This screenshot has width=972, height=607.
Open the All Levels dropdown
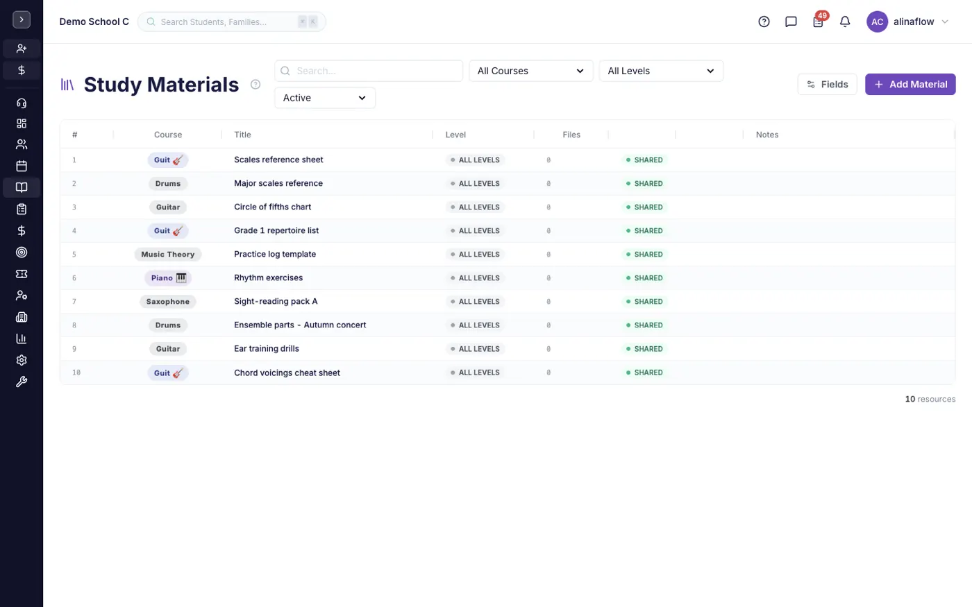click(x=661, y=71)
